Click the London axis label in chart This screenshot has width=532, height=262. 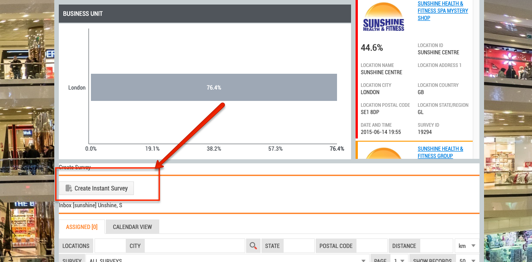click(77, 88)
